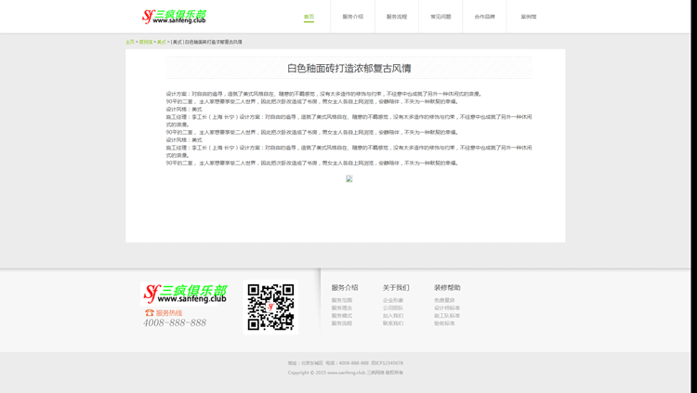Click the 三疯俱乐部 logo in the header
Viewport: 697px width, 393px height.
pos(174,17)
